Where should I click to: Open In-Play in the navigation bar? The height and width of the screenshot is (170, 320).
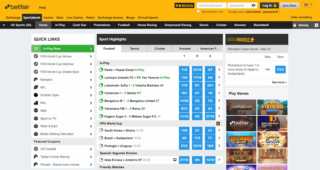[x=60, y=25]
